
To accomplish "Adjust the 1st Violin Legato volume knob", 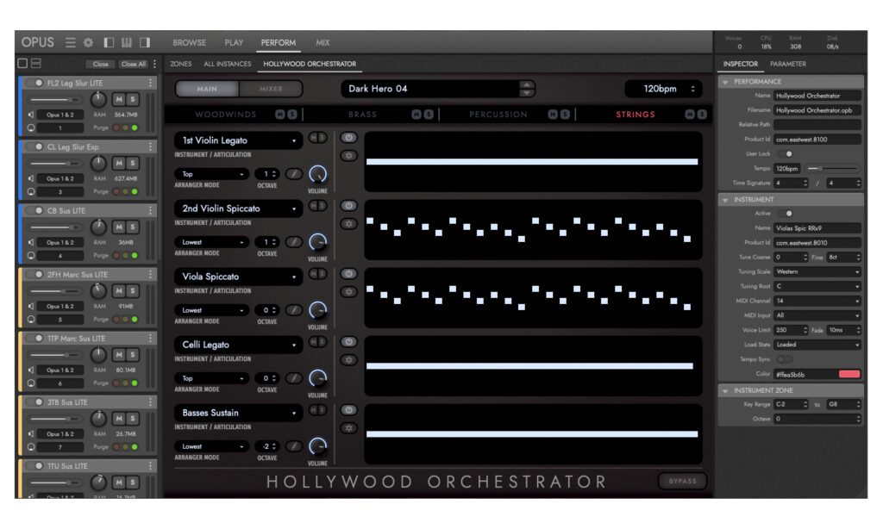I will click(x=317, y=174).
